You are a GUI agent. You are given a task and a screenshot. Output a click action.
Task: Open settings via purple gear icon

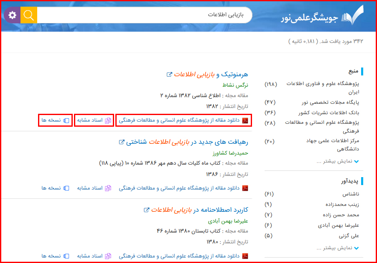12,15
